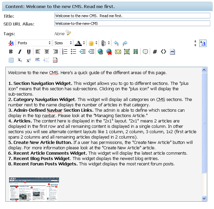Toggle Underline formatting

click(29, 52)
